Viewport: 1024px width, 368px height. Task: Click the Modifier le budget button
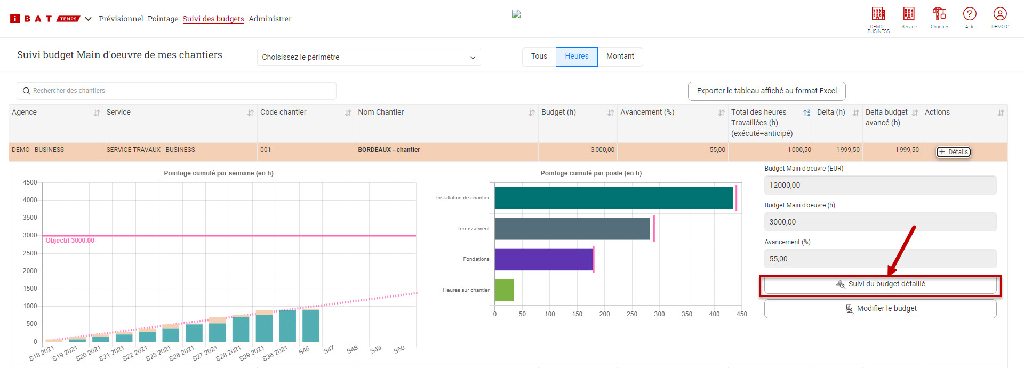pos(880,309)
